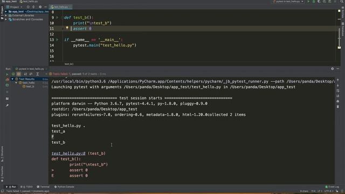The height and width of the screenshot is (194, 345).
Task: Toggle show passed tests filter
Action: [13, 74]
